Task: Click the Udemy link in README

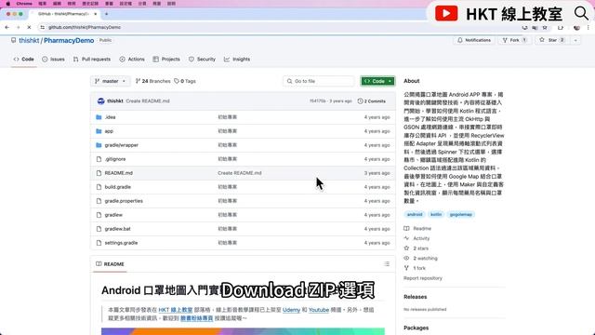Action: pyautogui.click(x=291, y=310)
